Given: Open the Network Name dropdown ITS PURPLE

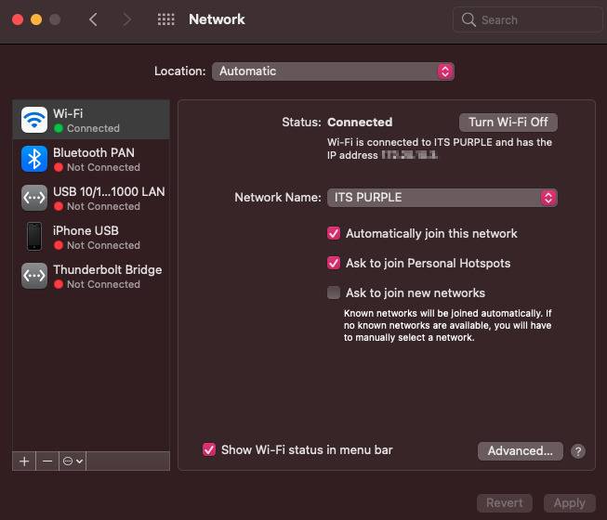Looking at the screenshot, I should click(x=442, y=198).
